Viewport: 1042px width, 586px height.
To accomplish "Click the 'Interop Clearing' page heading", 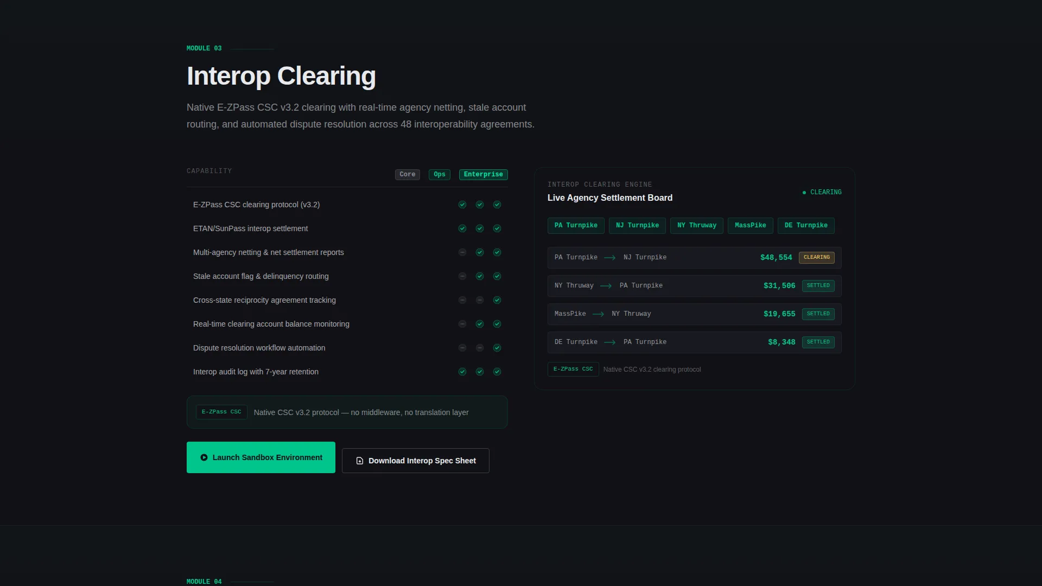I will pyautogui.click(x=281, y=76).
